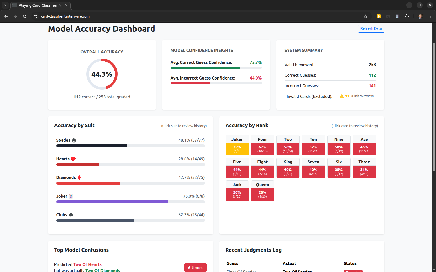
Task: Click the Spades accuracy progress bar
Action: (130, 146)
